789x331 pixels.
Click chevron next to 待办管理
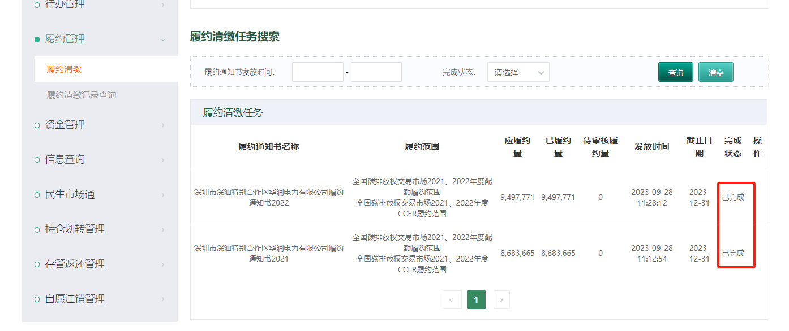163,5
